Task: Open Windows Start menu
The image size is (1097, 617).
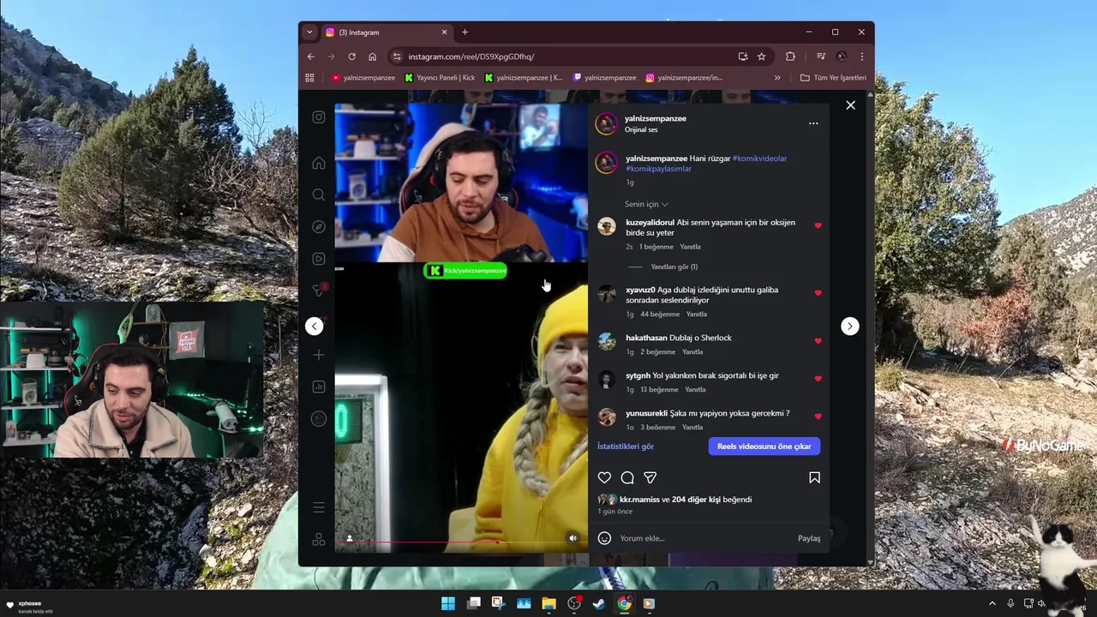Action: [x=448, y=603]
